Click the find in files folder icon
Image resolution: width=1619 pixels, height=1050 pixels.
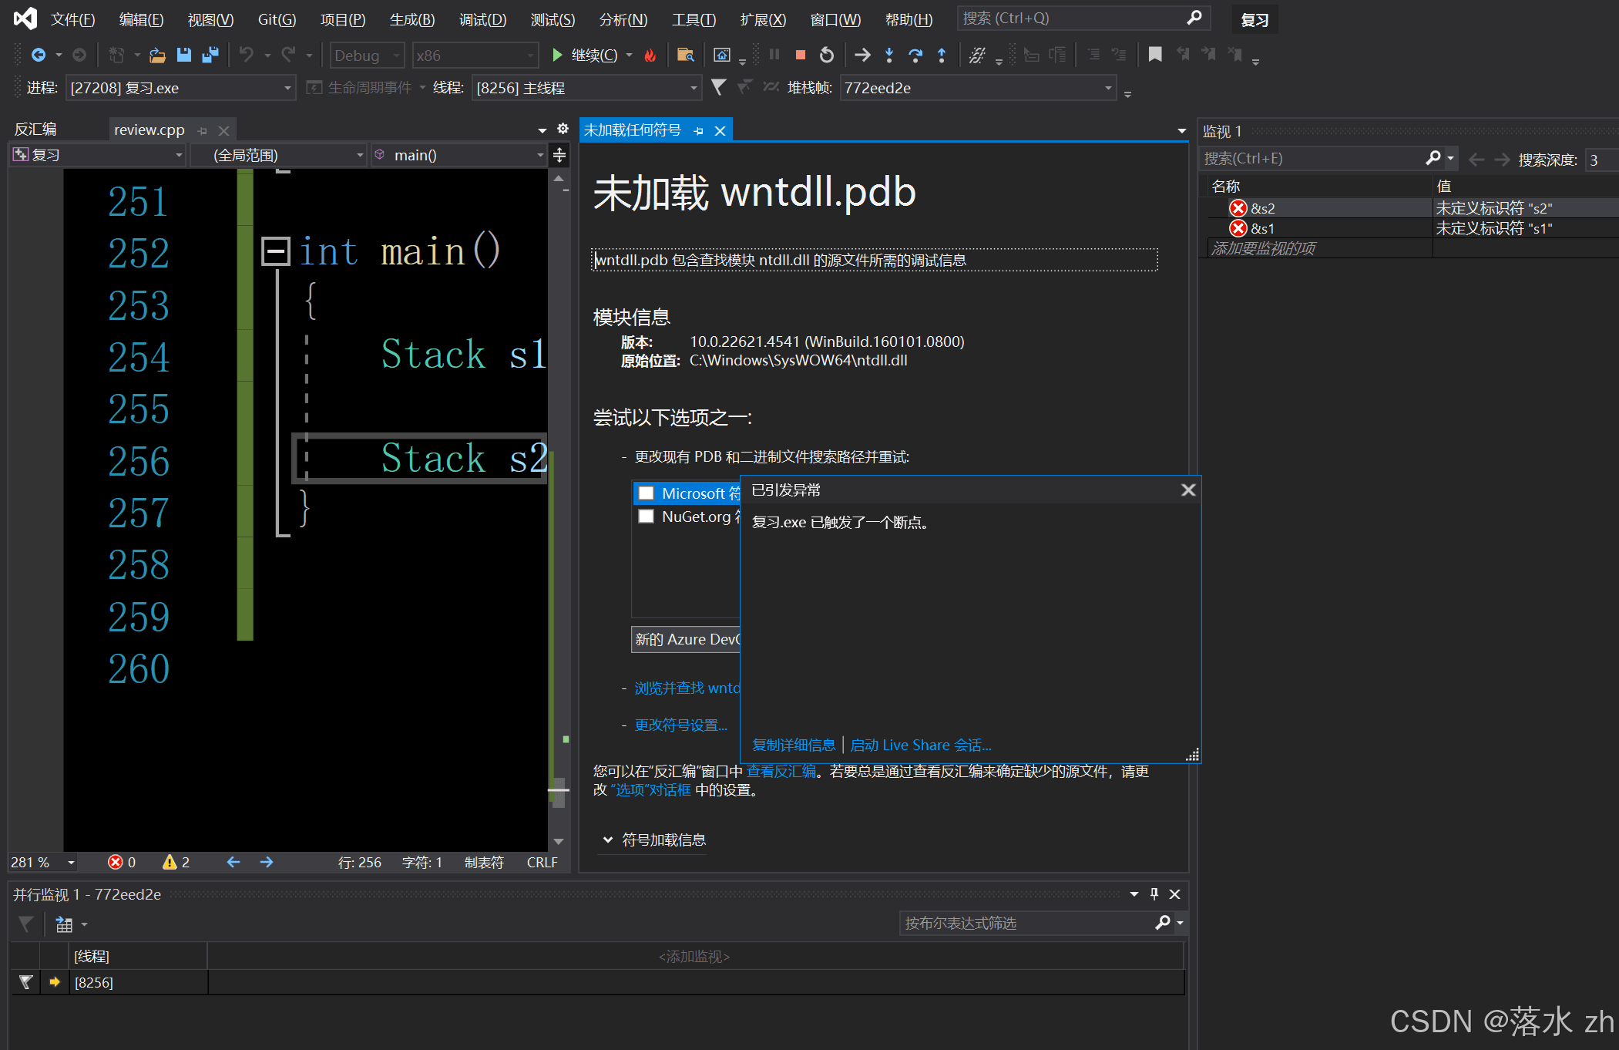685,55
